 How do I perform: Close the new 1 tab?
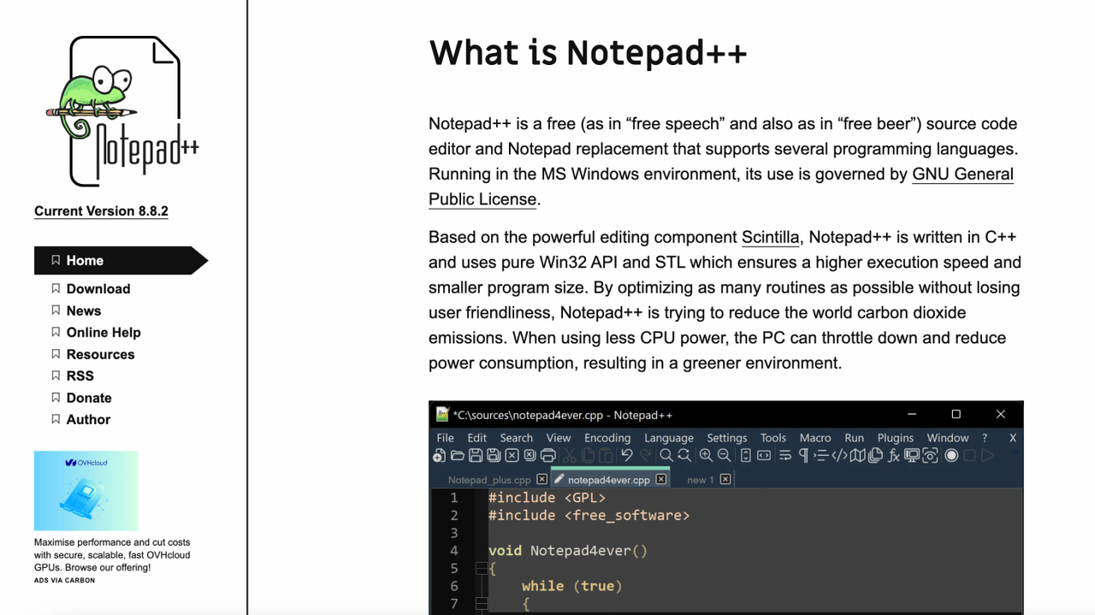click(725, 479)
